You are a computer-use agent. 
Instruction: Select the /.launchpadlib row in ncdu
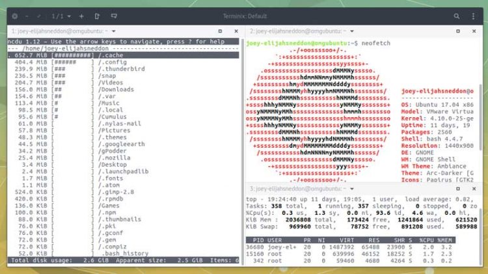point(124,172)
